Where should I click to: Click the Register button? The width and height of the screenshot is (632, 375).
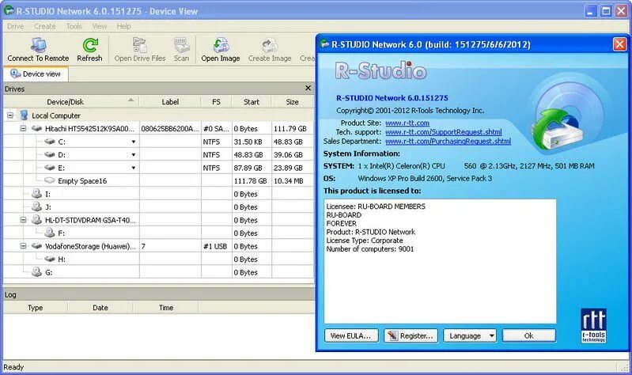point(411,335)
